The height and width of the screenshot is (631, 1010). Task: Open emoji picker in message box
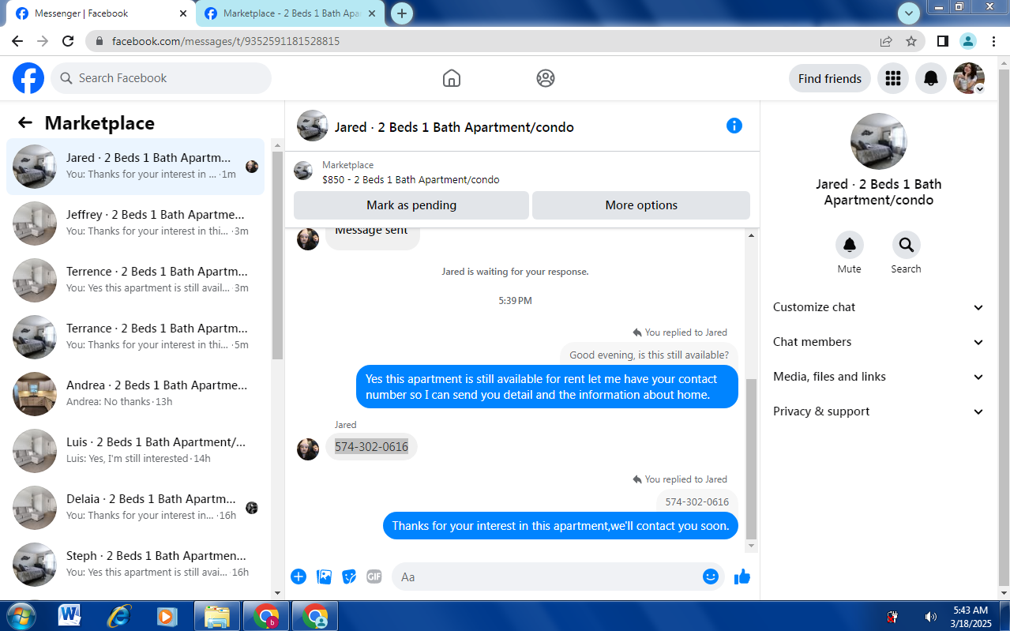coord(711,577)
